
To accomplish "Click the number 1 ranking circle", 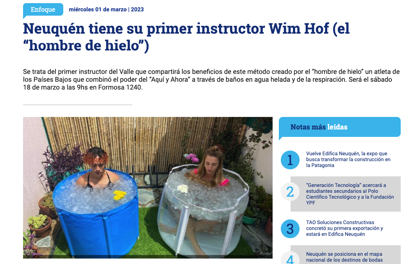I will tap(290, 160).
